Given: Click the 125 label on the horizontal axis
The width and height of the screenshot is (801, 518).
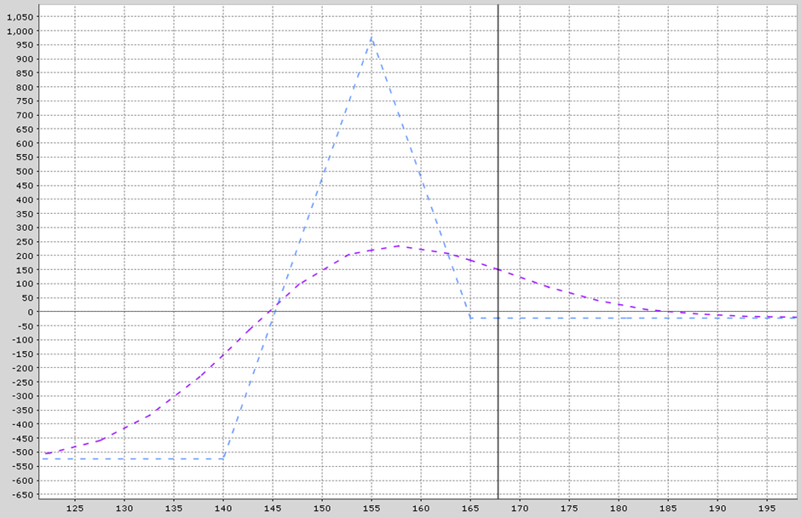Looking at the screenshot, I should click(75, 509).
